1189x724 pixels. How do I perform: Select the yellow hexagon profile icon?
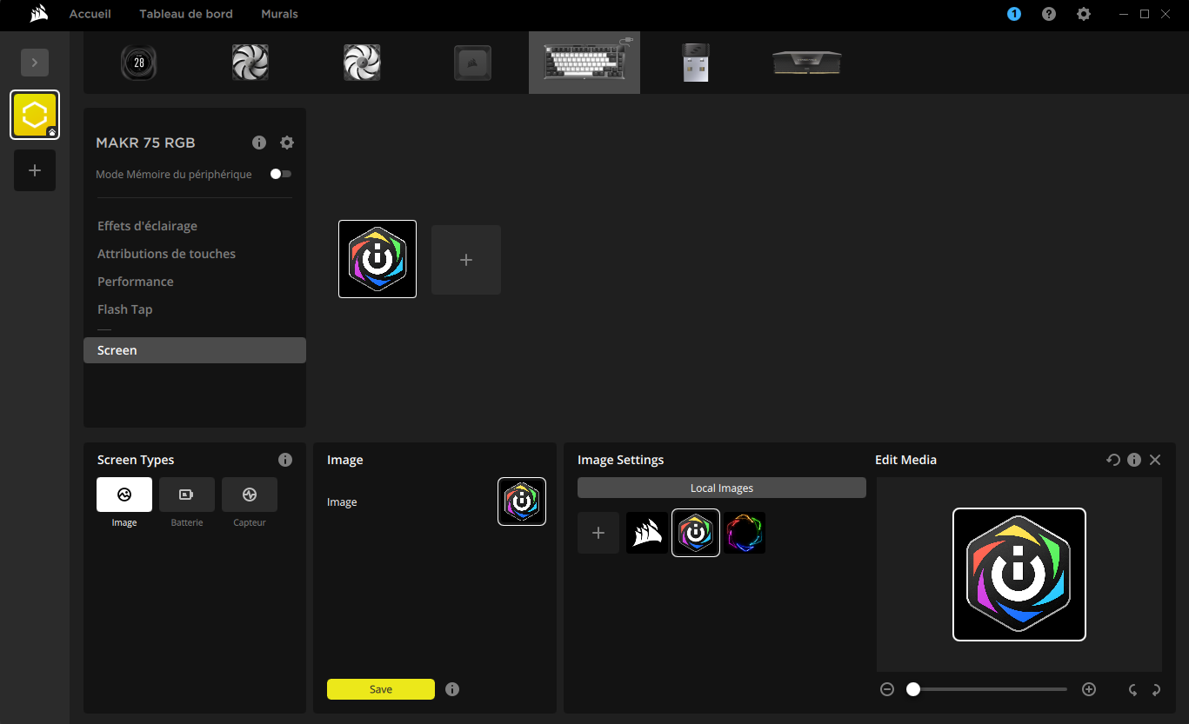point(35,115)
